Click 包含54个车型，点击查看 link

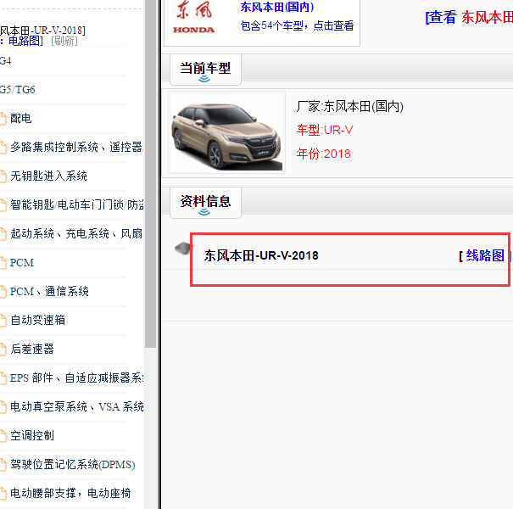(x=297, y=25)
